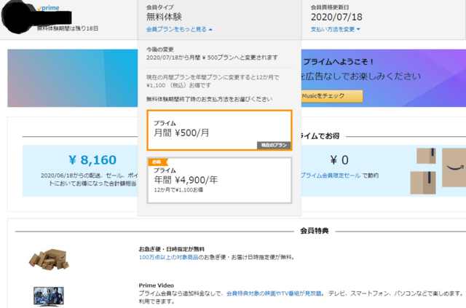
Task: Click the Musicをチェック yellow button
Action: tap(332, 96)
